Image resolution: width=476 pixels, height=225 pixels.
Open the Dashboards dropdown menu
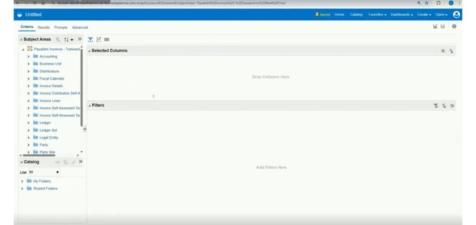click(402, 14)
